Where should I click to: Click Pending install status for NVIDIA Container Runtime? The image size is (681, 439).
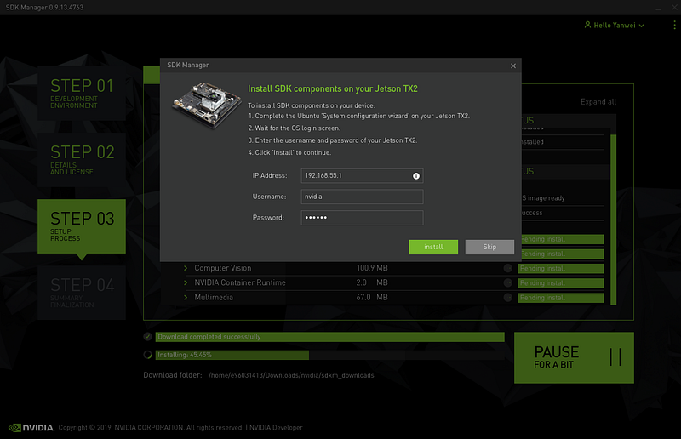(560, 283)
